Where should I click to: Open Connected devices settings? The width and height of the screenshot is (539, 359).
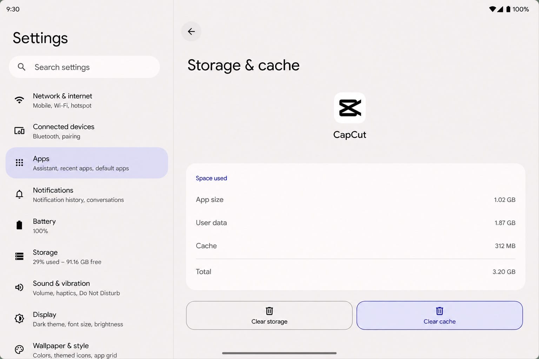point(87,131)
